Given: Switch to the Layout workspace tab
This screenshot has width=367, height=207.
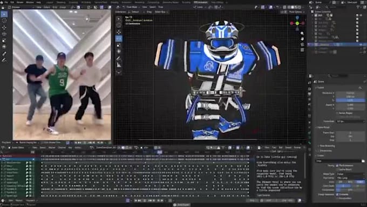Looking at the screenshot, I should [x=50, y=2].
